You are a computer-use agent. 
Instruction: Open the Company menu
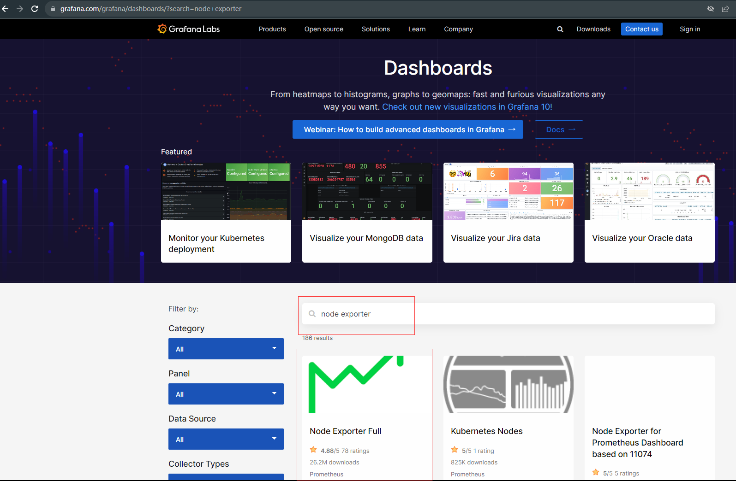459,29
